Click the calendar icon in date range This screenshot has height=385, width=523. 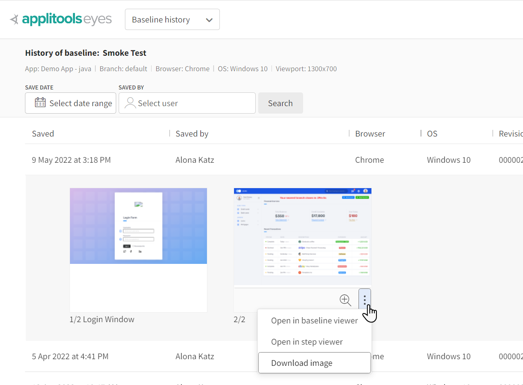[x=40, y=103]
